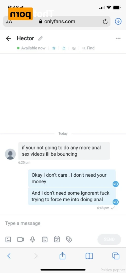Open Safari's share sheet icon
126x273 pixels.
click(x=62, y=256)
